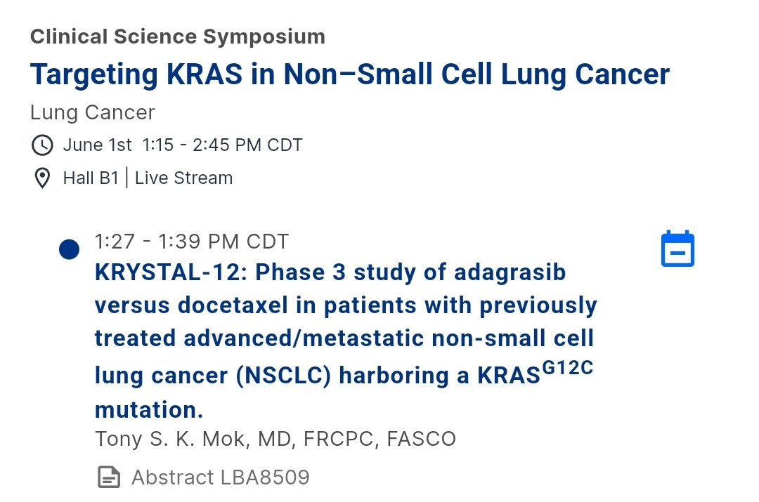Click the G12C superscript in title
This screenshot has width=759, height=502.
[x=567, y=368]
